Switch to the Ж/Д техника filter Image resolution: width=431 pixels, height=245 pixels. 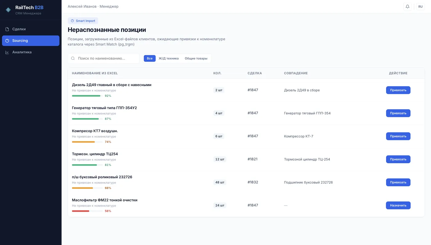(169, 58)
